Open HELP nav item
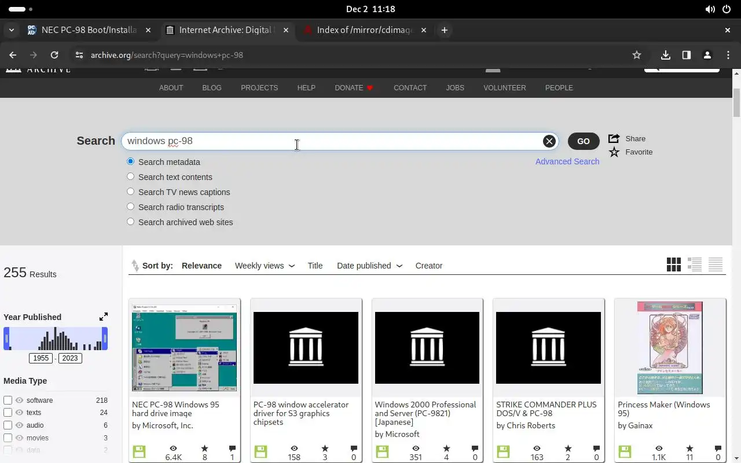The image size is (741, 463). [306, 88]
